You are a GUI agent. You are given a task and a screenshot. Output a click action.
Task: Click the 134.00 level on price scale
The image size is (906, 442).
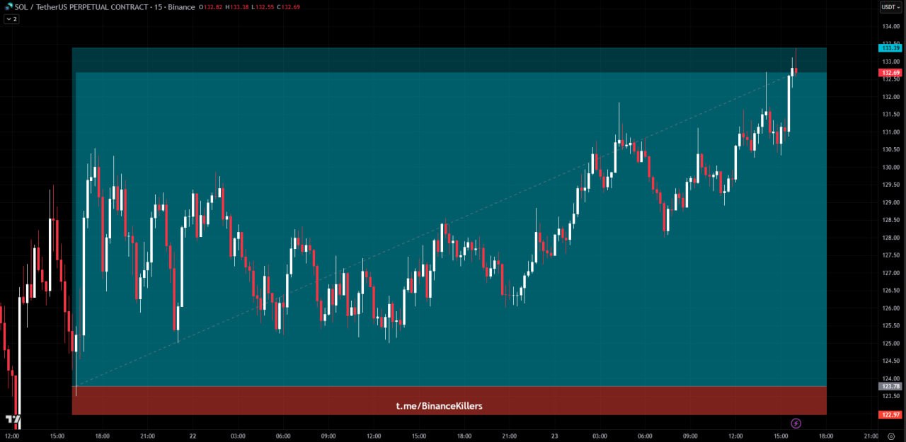point(890,27)
